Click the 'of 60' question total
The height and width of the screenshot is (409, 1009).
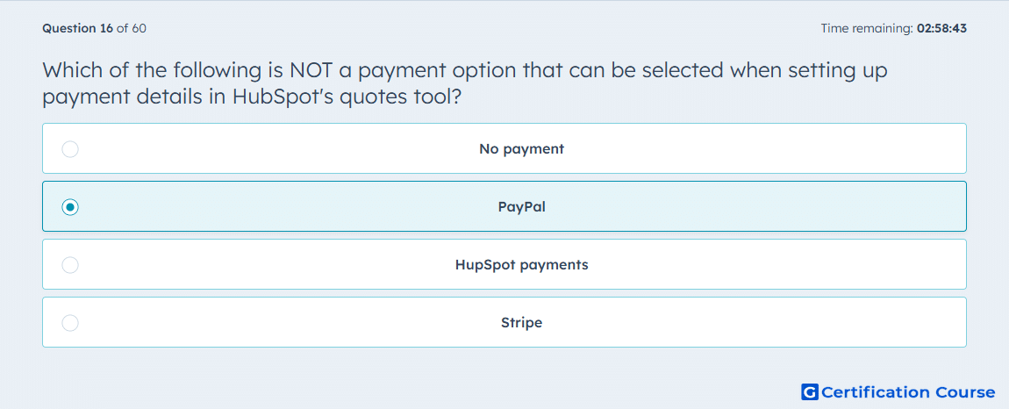pyautogui.click(x=132, y=28)
